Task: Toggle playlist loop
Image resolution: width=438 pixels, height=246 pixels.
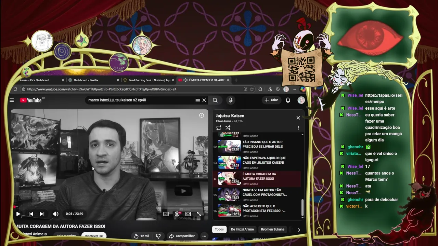Action: [x=219, y=128]
